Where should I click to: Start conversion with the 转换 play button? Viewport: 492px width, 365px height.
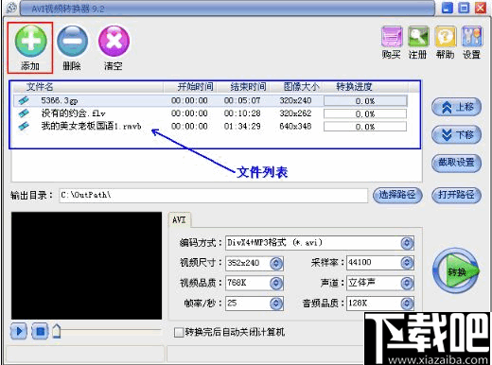coord(456,271)
